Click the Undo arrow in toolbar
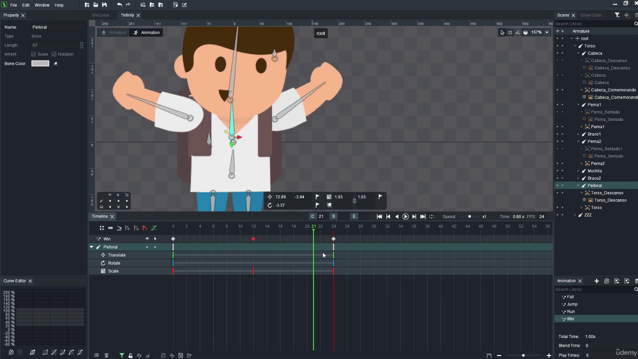This screenshot has height=359, width=638. (120, 4)
